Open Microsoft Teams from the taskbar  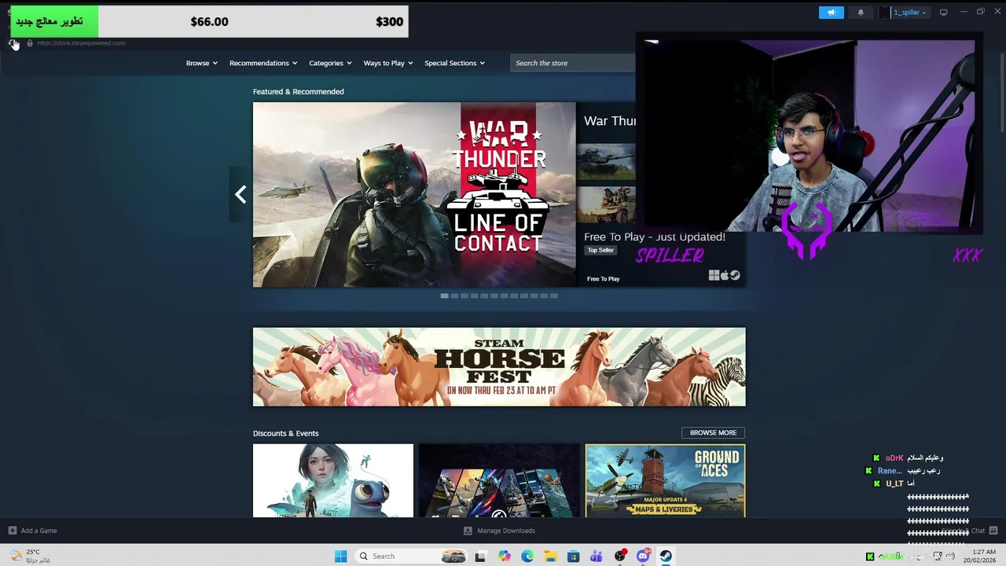coord(597,556)
